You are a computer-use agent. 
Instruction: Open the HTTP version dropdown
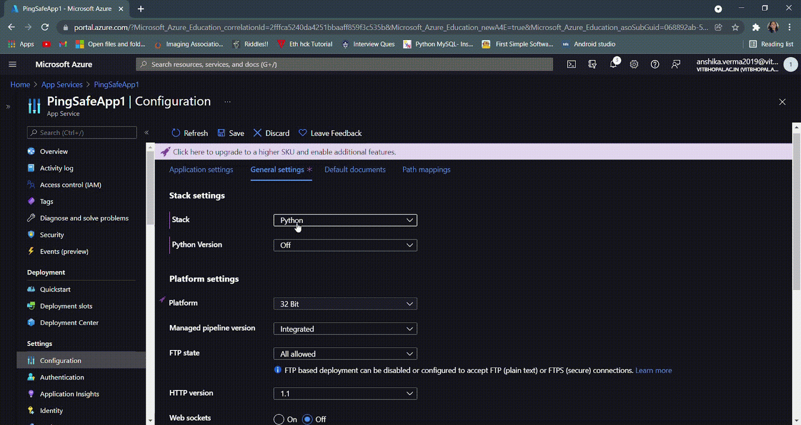345,393
